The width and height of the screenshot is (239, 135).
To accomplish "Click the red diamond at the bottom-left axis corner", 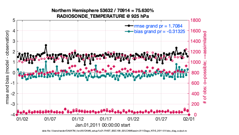I will 16,115.
